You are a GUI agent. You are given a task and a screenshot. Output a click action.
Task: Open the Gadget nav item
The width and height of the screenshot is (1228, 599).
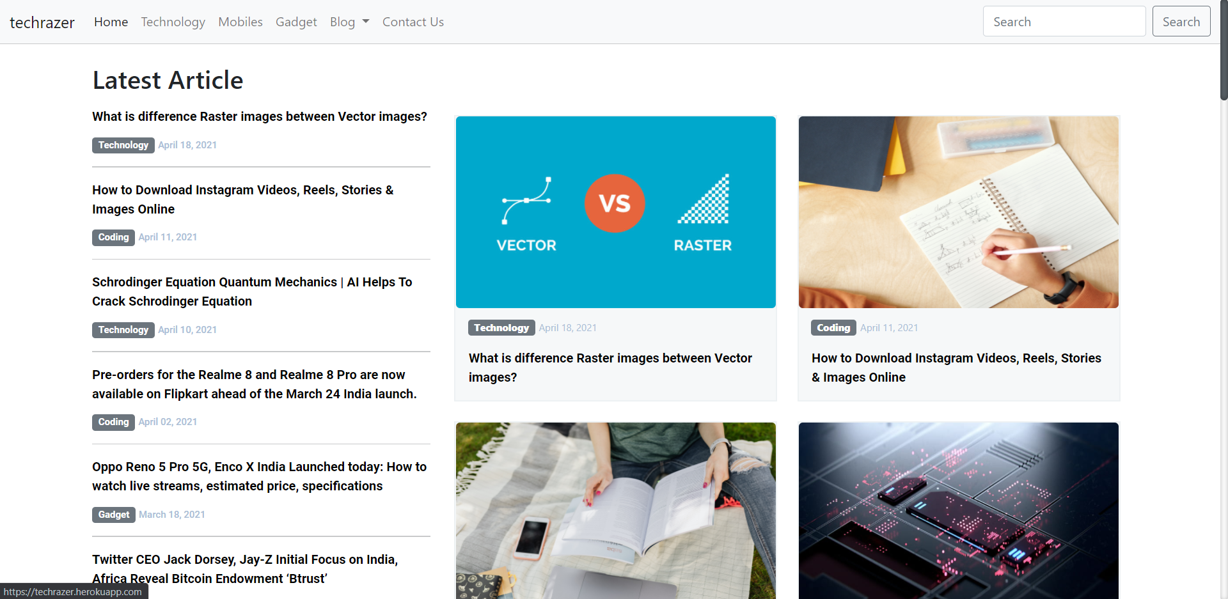[x=296, y=22]
